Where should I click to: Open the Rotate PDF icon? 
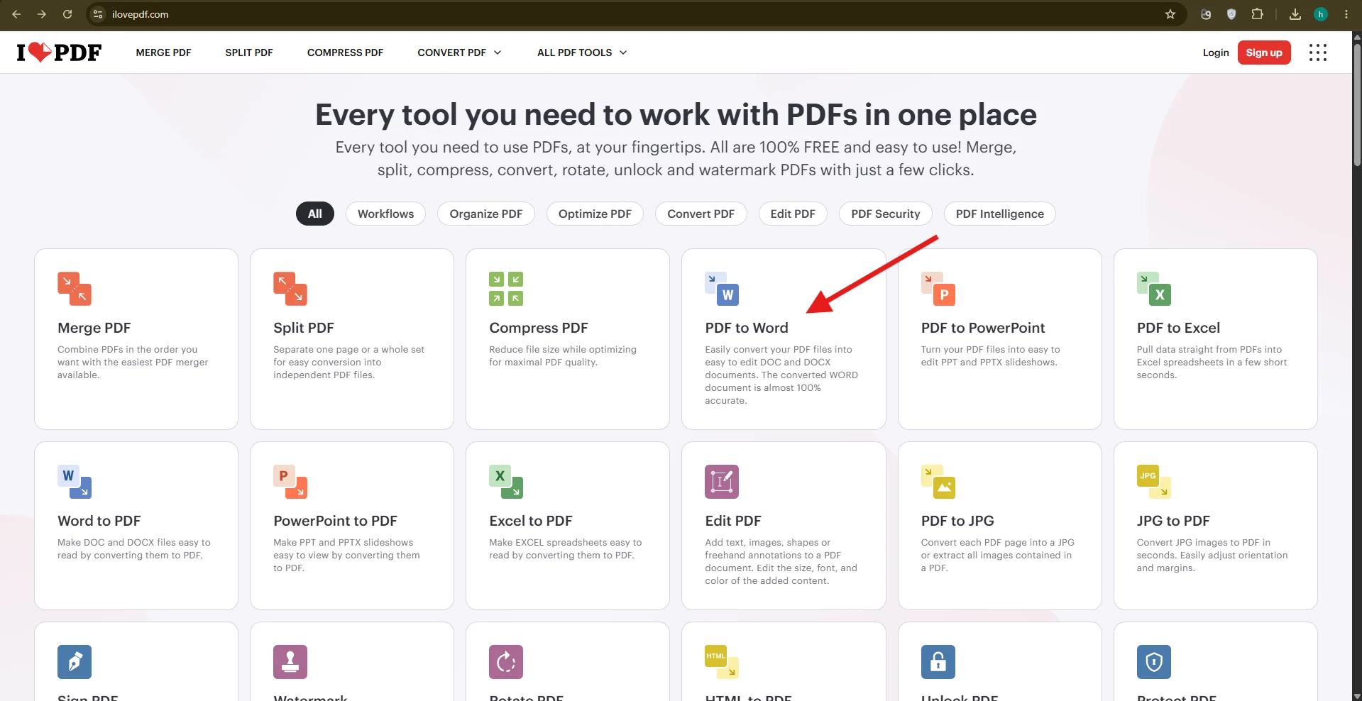point(506,662)
